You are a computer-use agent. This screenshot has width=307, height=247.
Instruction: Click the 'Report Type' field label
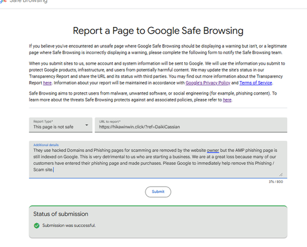[43, 122]
